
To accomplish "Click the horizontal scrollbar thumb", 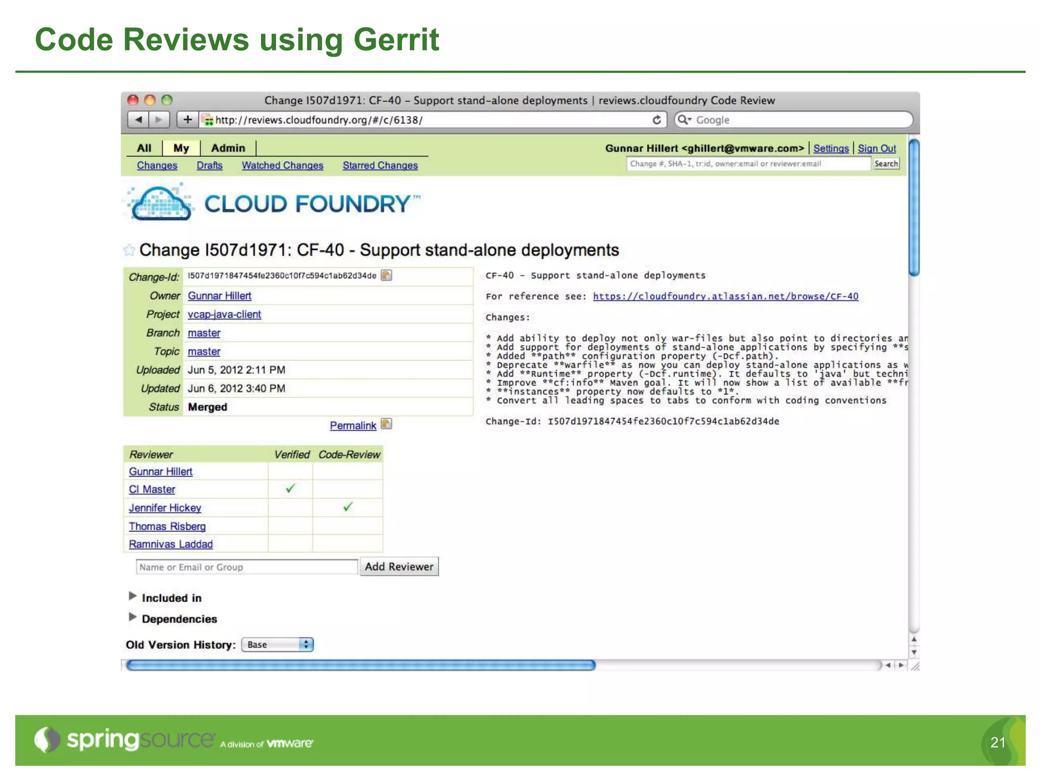I will pyautogui.click(x=360, y=665).
